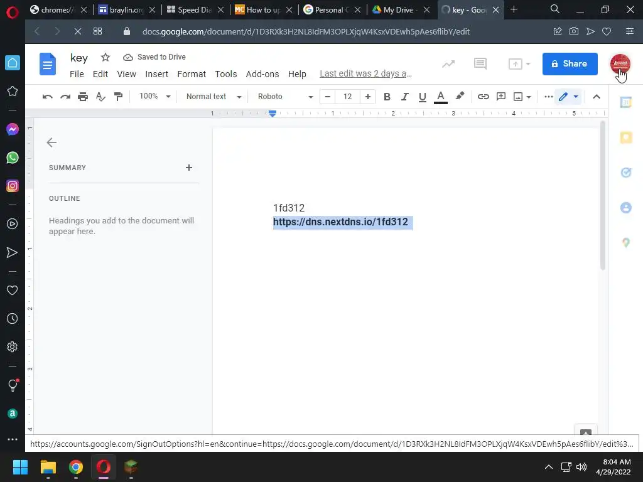Click the font size field showing 12

(347, 97)
